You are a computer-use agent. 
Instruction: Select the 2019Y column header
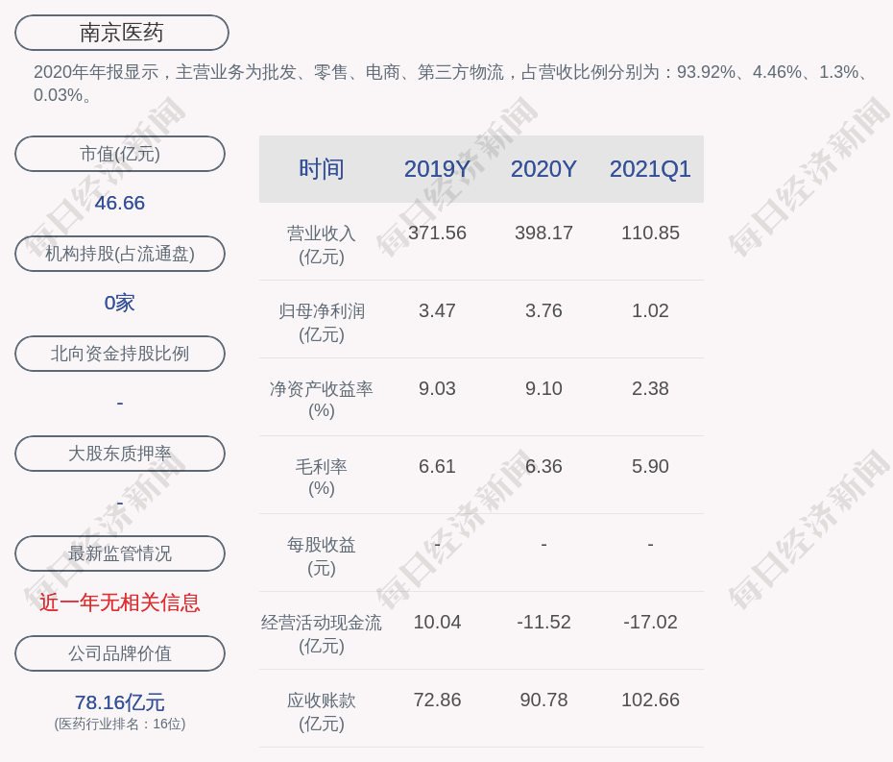[437, 169]
